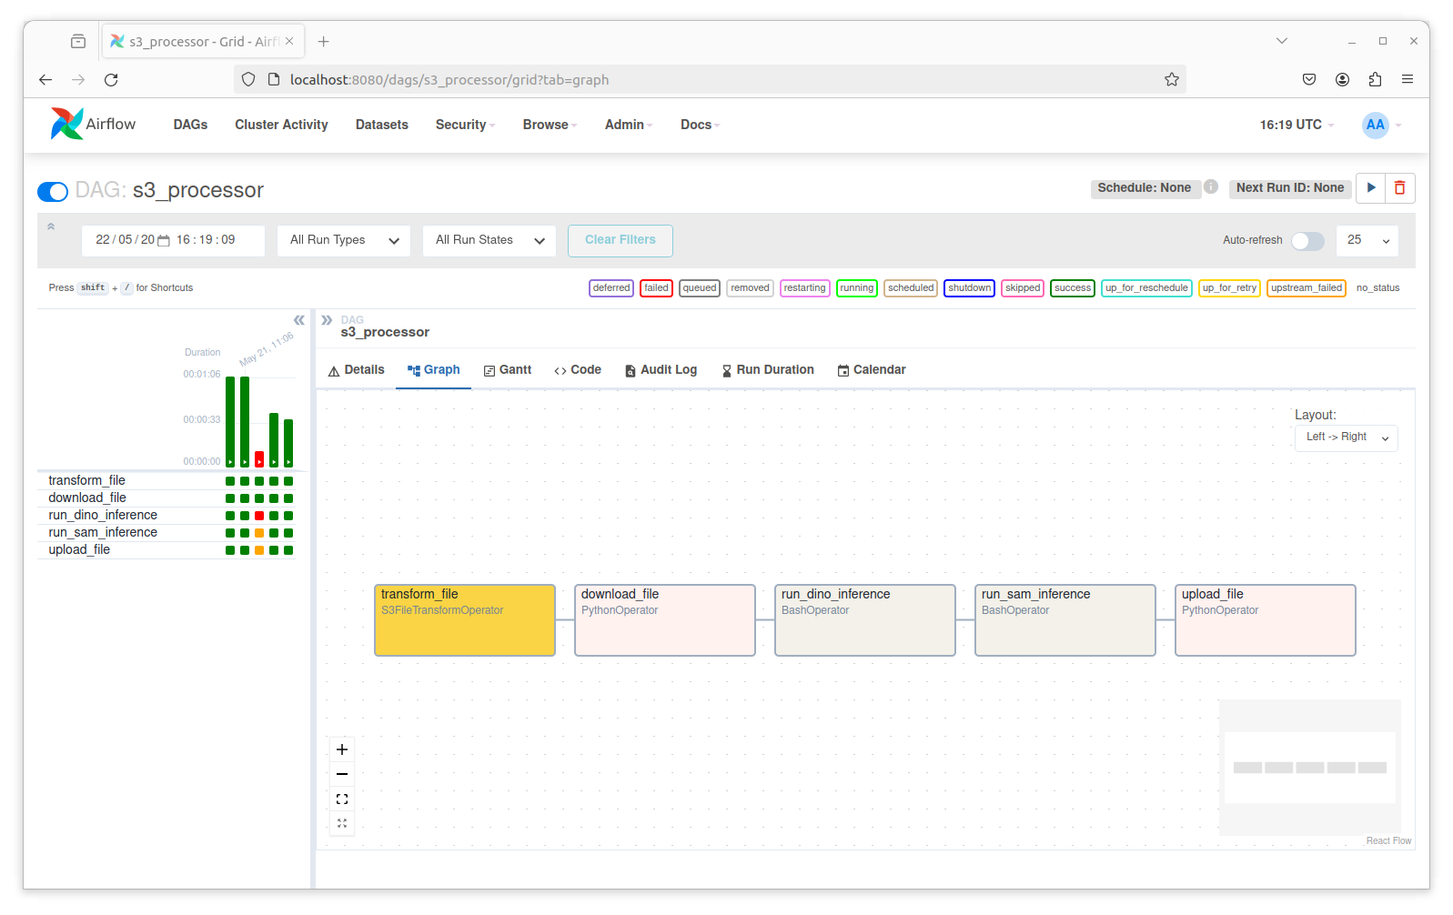Expand the Browse menu
This screenshot has height=915, width=1453.
click(550, 125)
